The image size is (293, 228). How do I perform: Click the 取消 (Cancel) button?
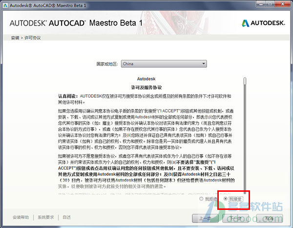[270, 218]
